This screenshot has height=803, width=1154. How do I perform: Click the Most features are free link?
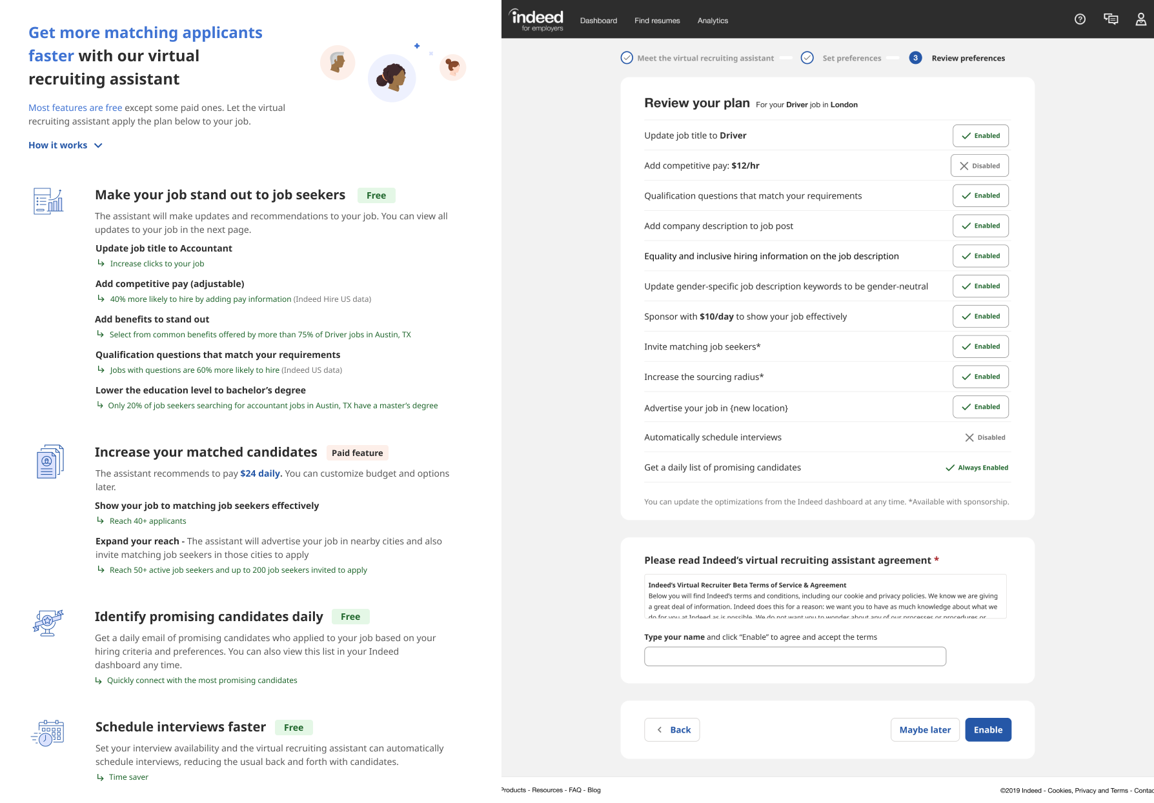point(75,108)
